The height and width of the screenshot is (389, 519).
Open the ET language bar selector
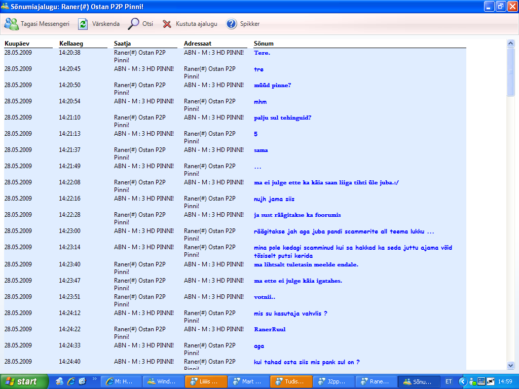pyautogui.click(x=449, y=381)
